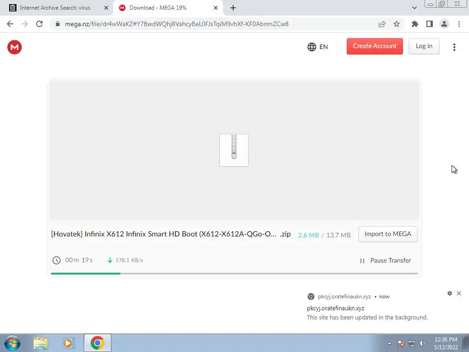The height and width of the screenshot is (352, 469).
Task: Click the address bar URL
Action: click(x=177, y=24)
